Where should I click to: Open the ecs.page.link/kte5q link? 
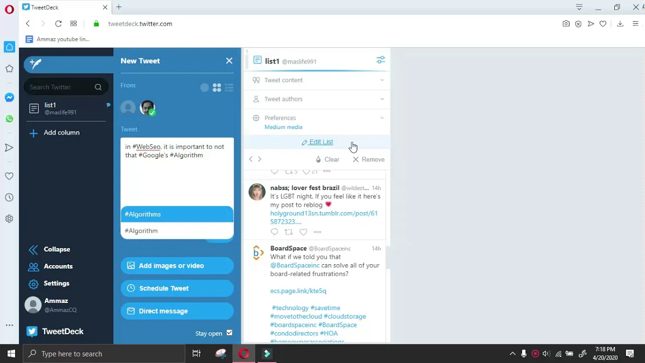(x=298, y=291)
